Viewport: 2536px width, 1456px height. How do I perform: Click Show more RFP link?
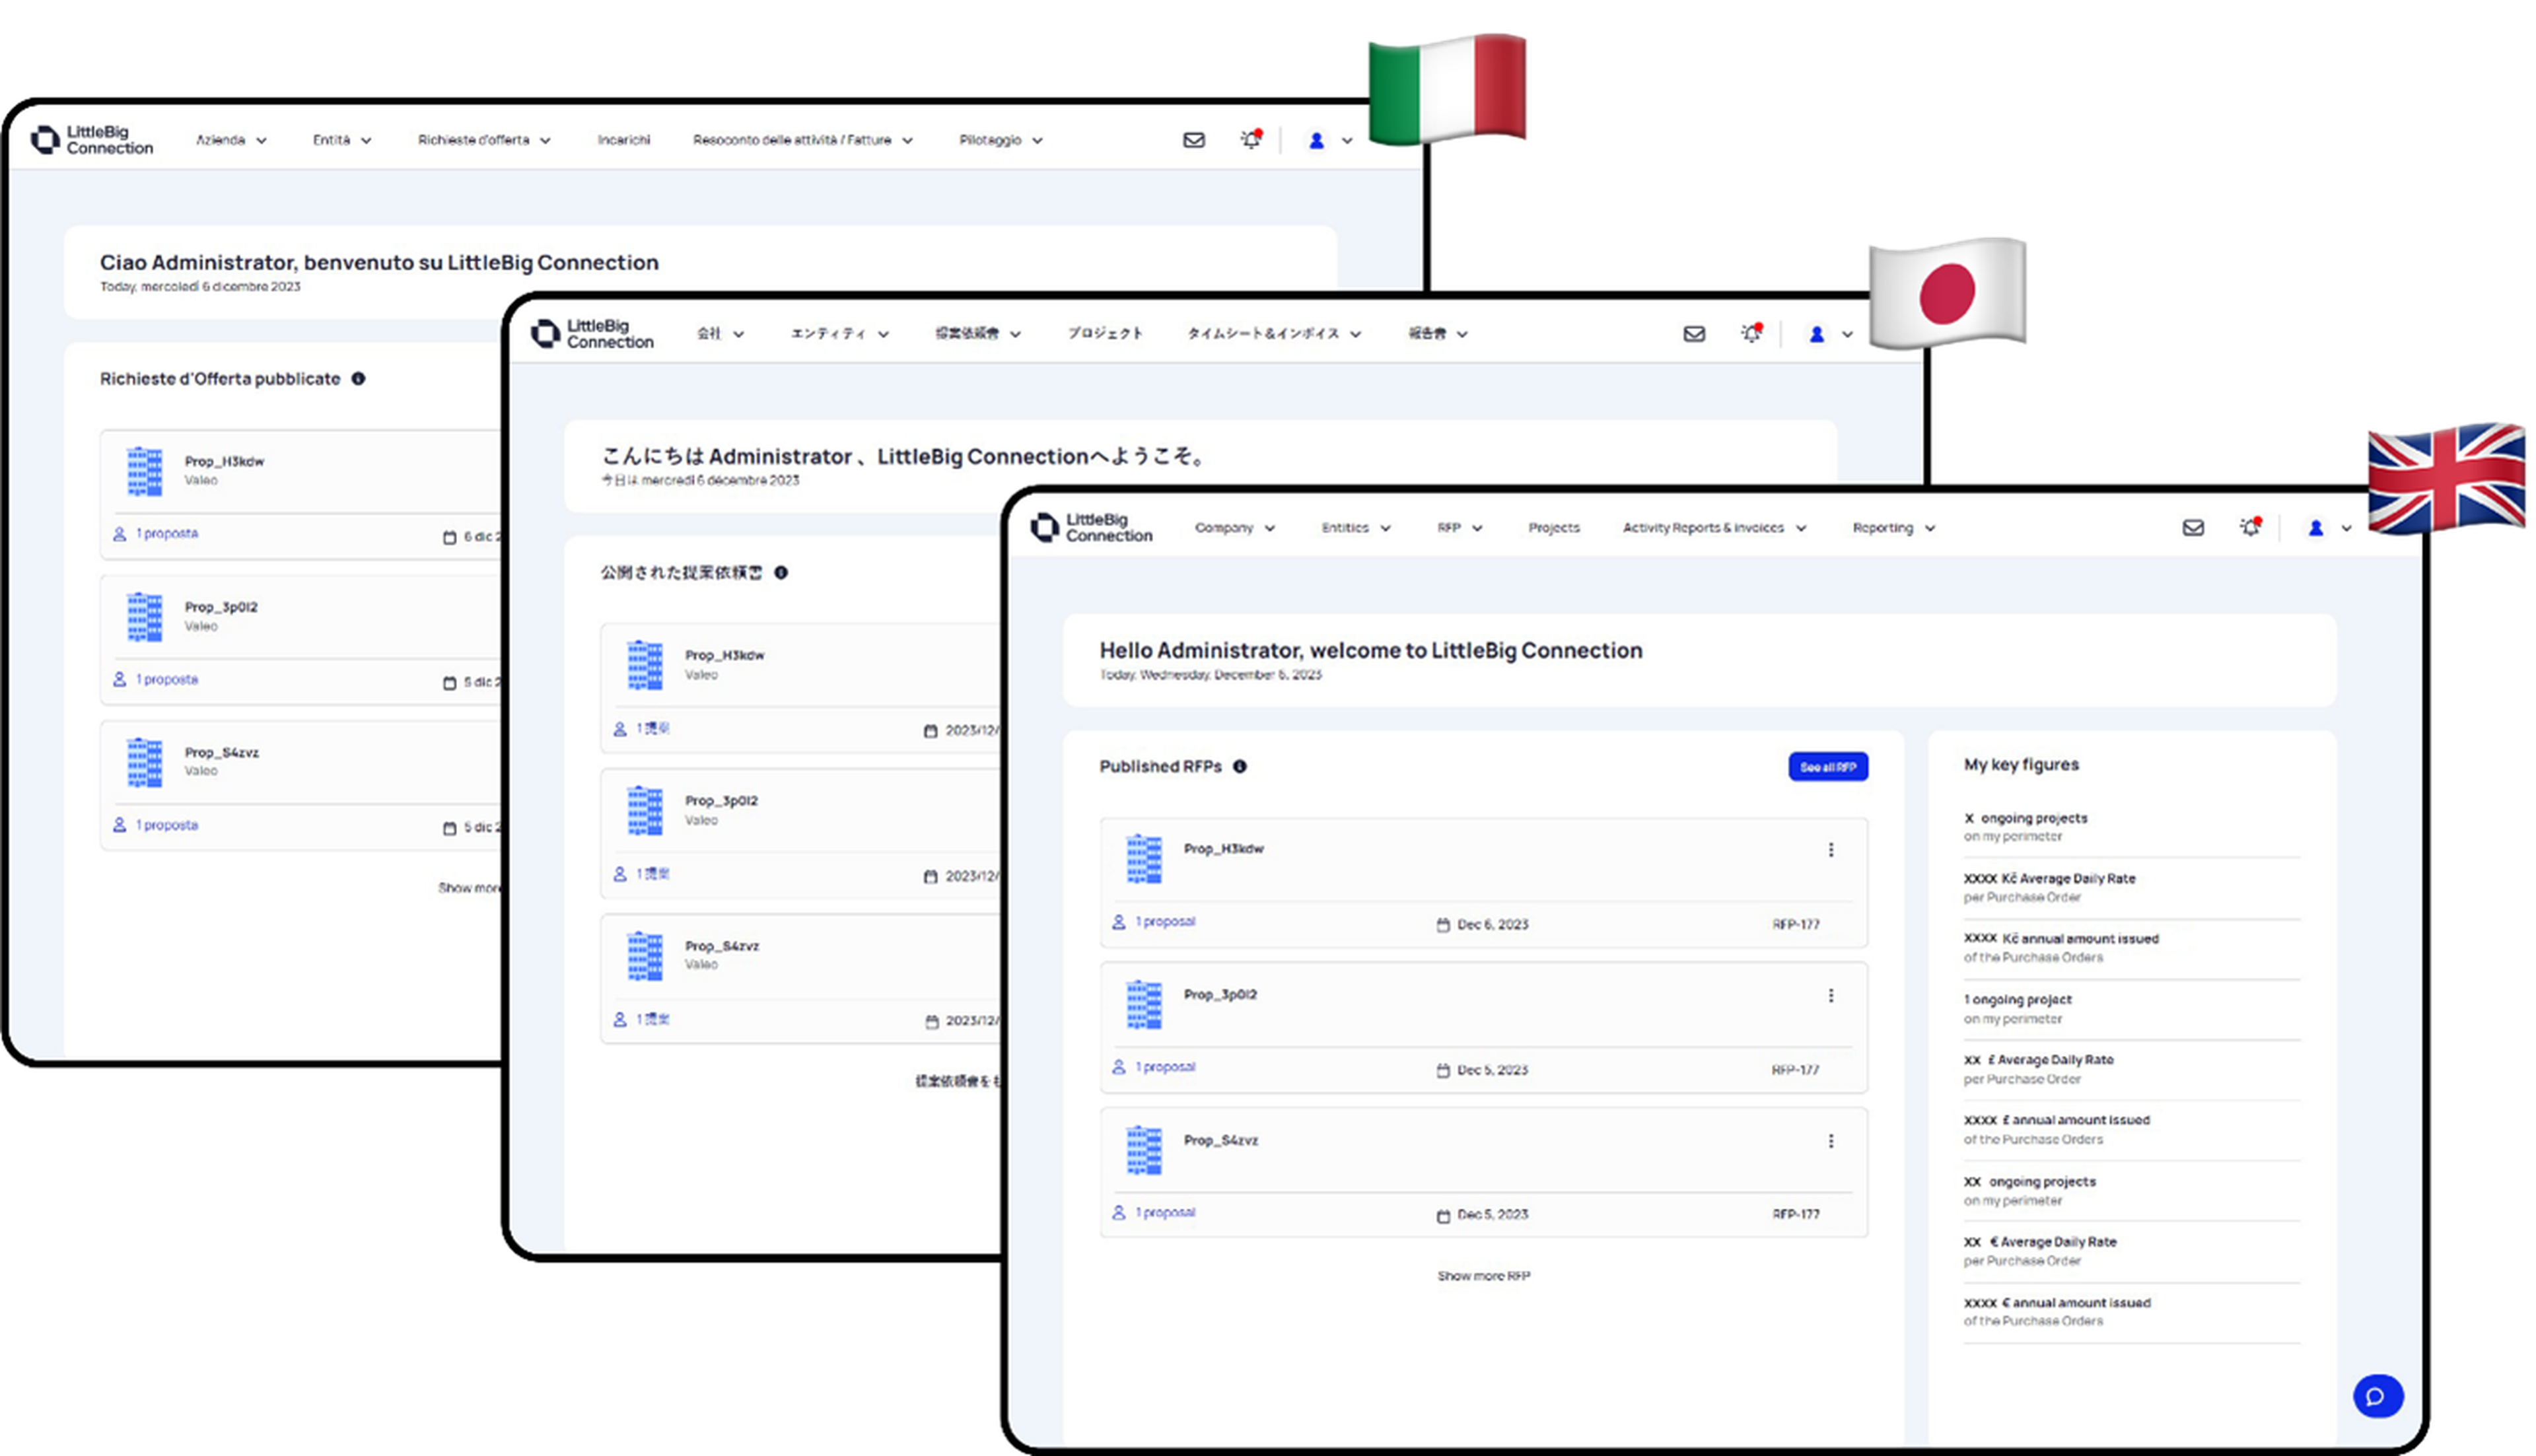coord(1483,1276)
